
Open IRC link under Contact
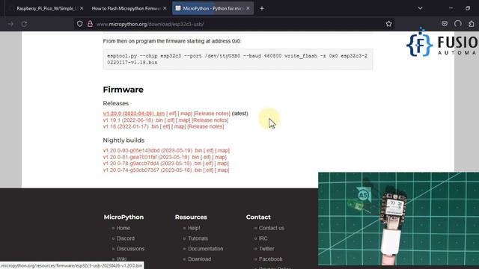(x=263, y=238)
